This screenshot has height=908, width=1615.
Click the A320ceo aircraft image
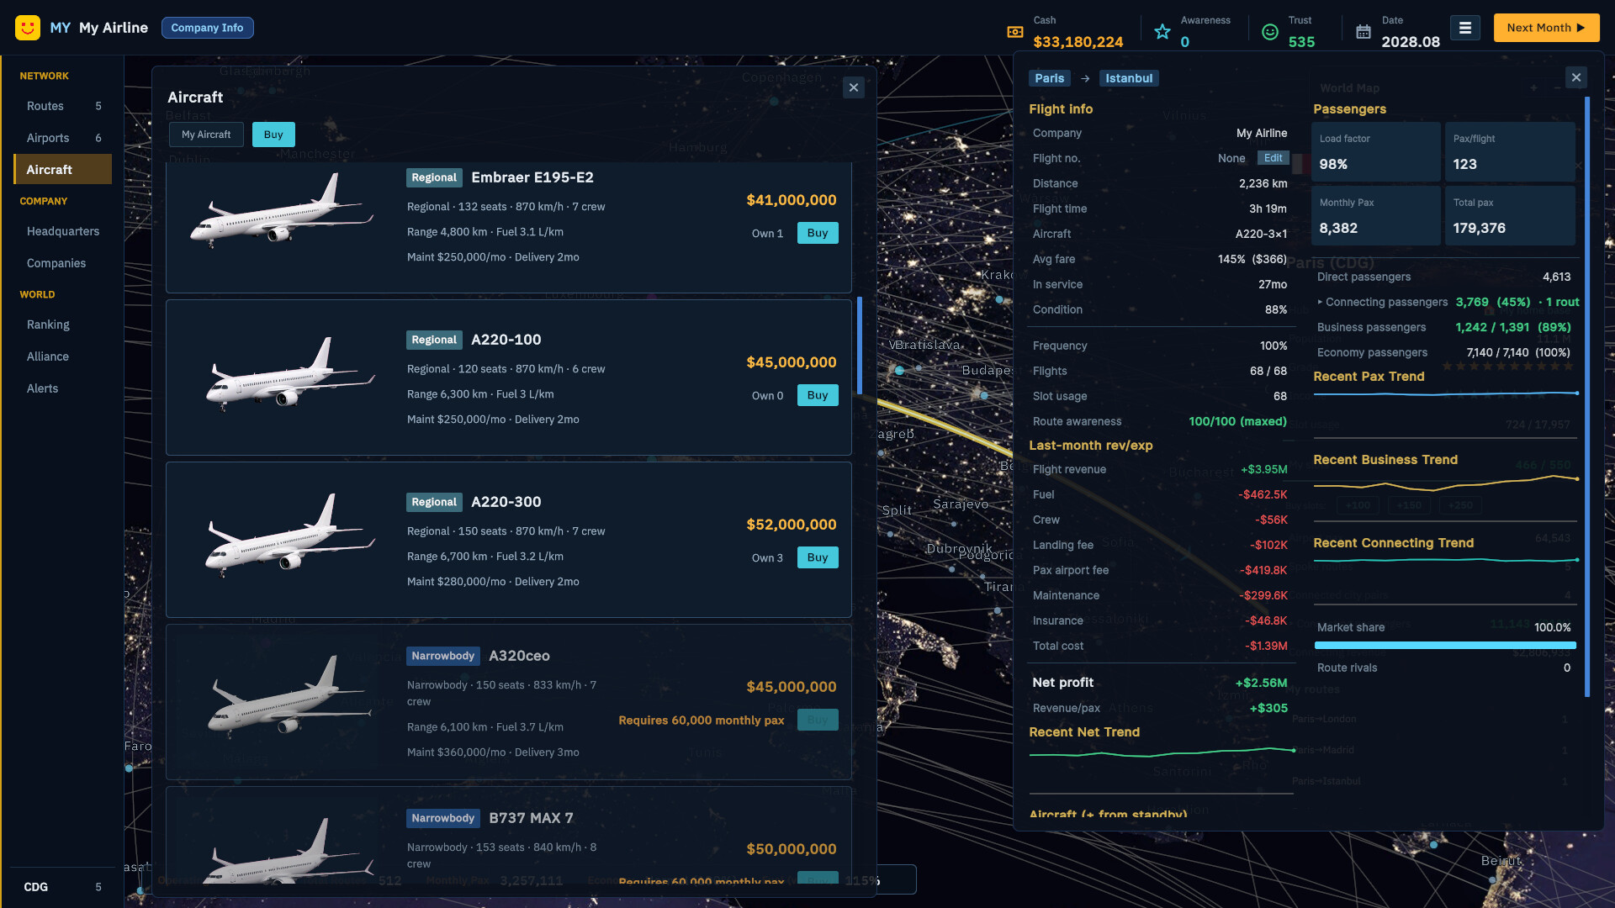(x=290, y=695)
